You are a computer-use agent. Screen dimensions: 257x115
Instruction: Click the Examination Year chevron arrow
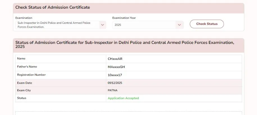(x=179, y=25)
